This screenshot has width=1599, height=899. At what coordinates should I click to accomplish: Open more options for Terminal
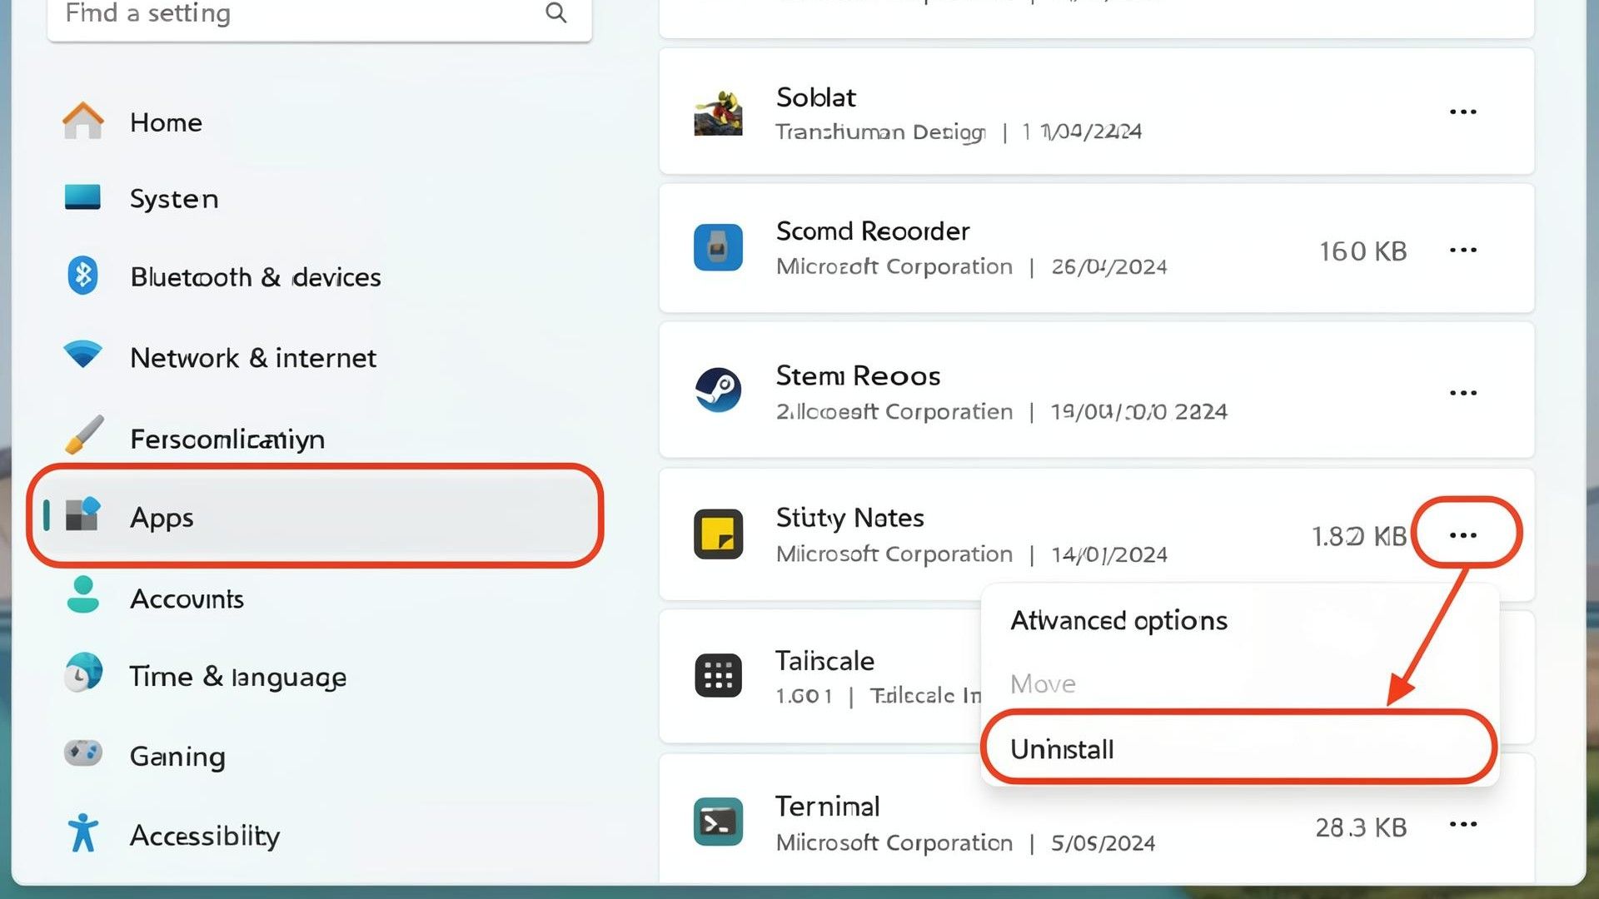1462,824
